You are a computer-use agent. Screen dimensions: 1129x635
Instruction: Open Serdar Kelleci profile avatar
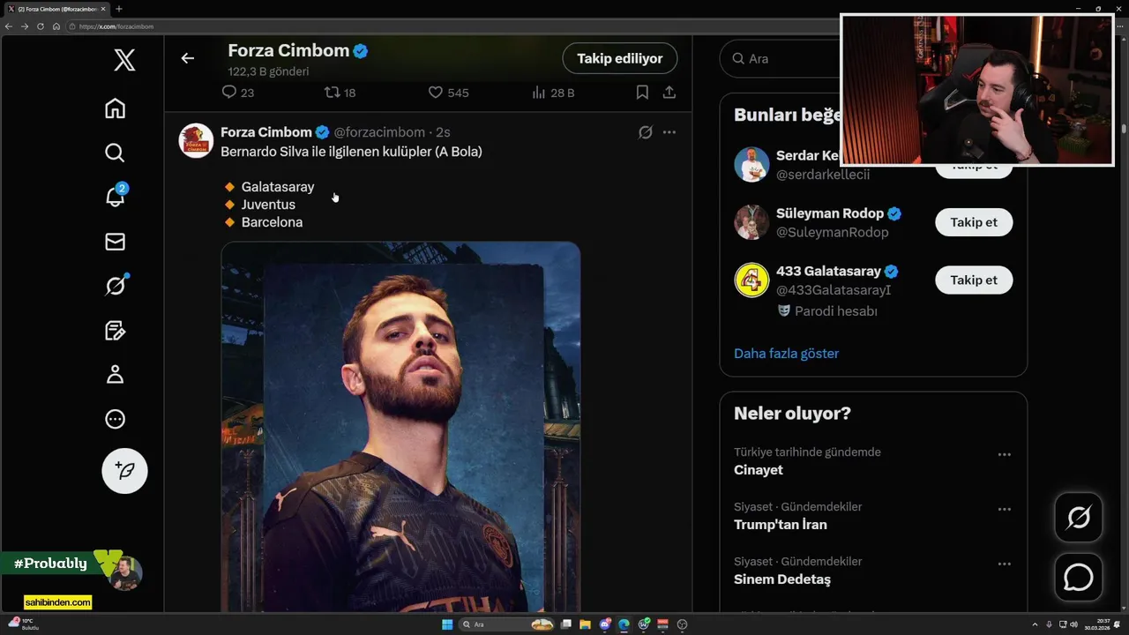[x=751, y=164]
